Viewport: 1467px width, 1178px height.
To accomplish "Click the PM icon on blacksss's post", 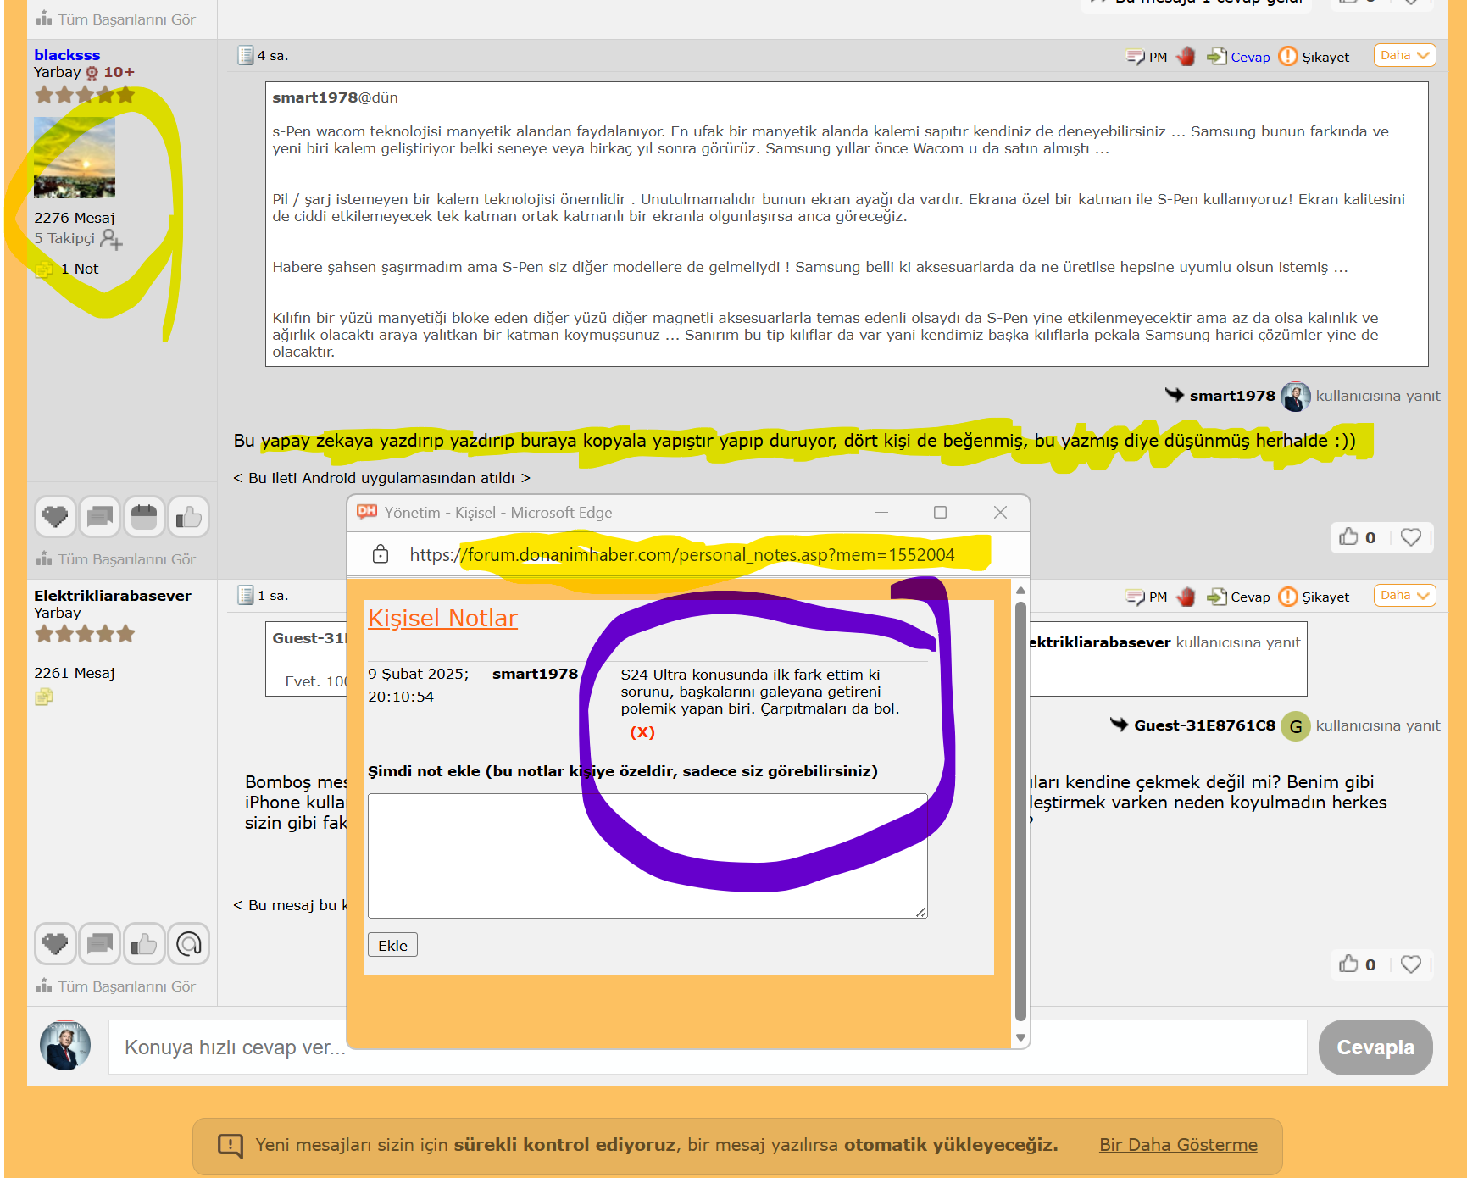I will pyautogui.click(x=1135, y=57).
